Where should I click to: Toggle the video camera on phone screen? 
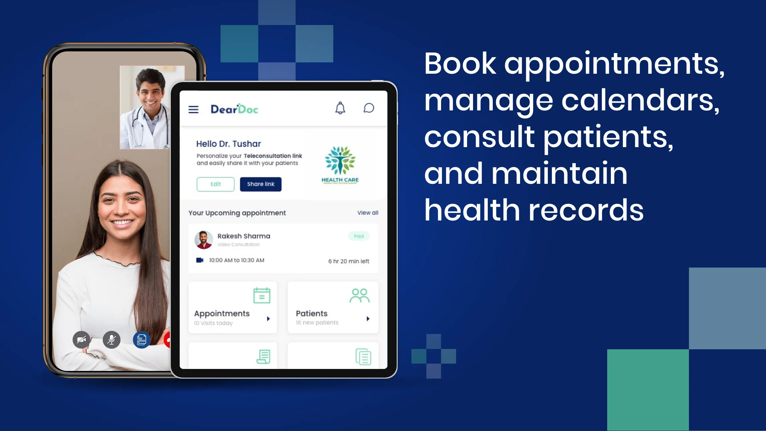click(x=81, y=339)
